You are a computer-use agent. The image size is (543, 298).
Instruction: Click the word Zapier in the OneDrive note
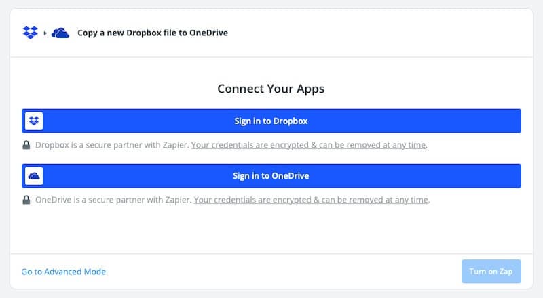[176, 200]
